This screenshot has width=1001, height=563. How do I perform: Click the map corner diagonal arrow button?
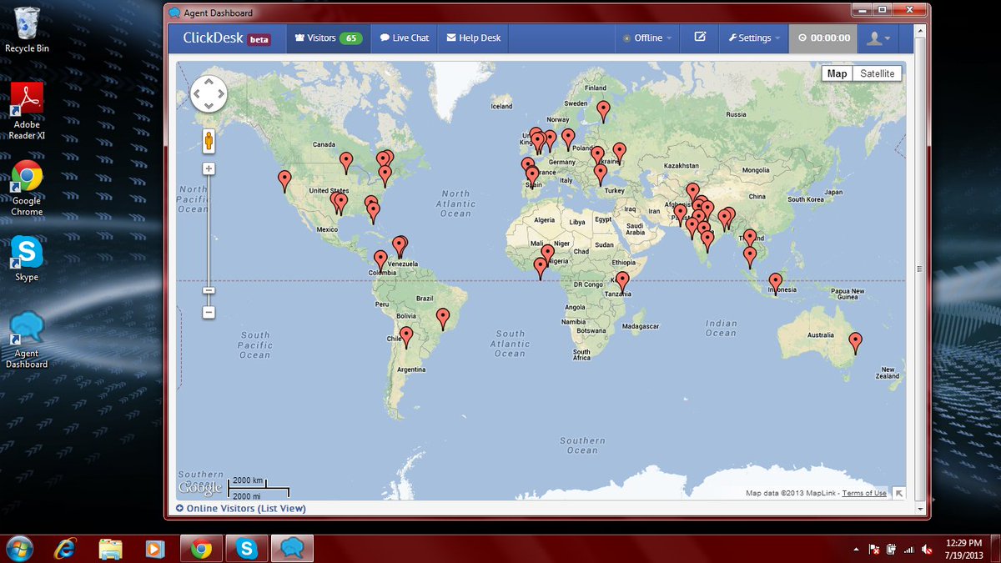[x=898, y=493]
